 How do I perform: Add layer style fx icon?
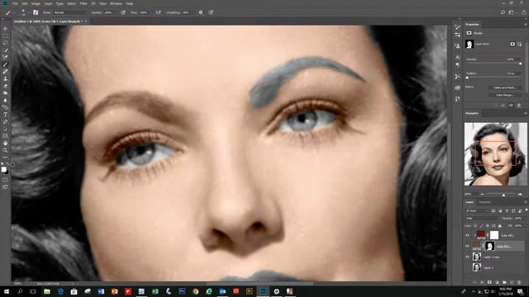click(x=482, y=282)
